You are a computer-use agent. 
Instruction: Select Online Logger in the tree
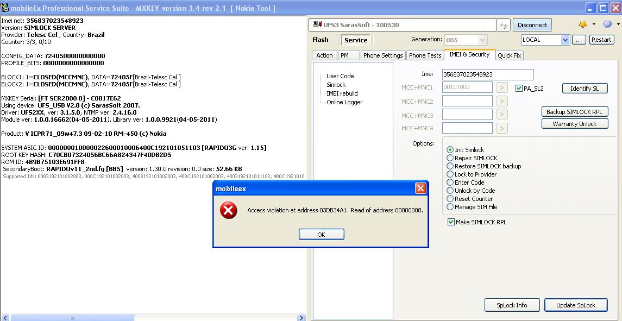pyautogui.click(x=344, y=102)
